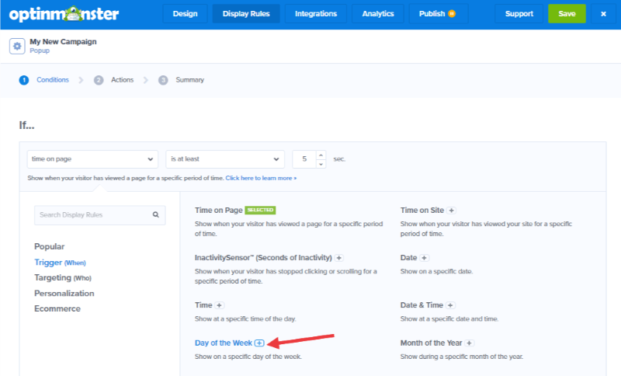This screenshot has height=376, width=621.
Task: Open the 'is at least' operator dropdown
Action: pos(225,159)
